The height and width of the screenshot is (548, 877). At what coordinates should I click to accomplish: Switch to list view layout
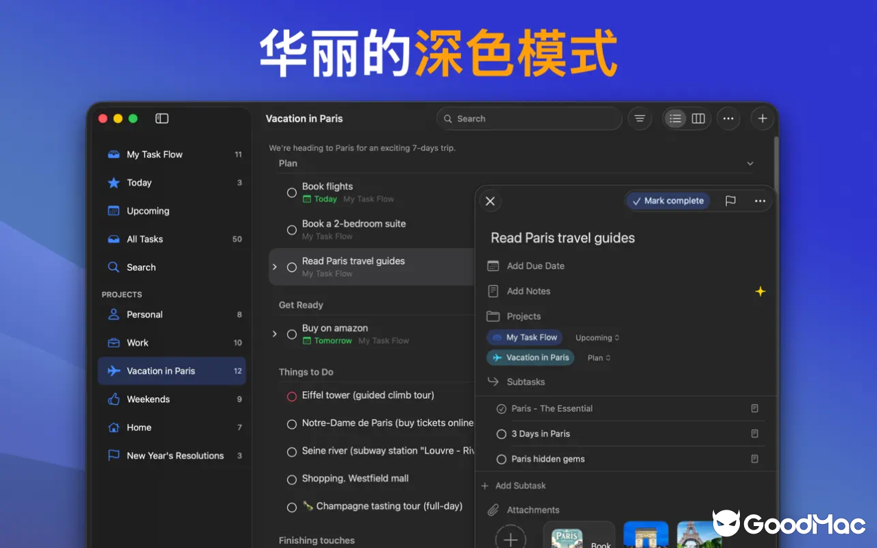pos(676,119)
